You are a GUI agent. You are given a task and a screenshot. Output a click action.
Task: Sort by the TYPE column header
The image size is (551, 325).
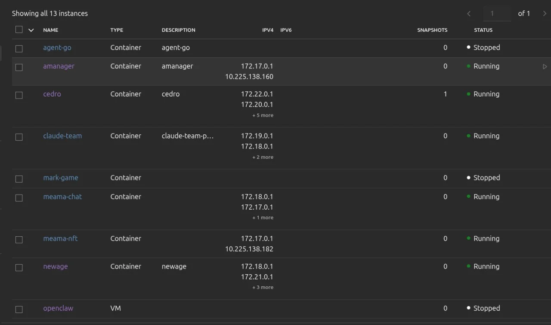click(117, 30)
